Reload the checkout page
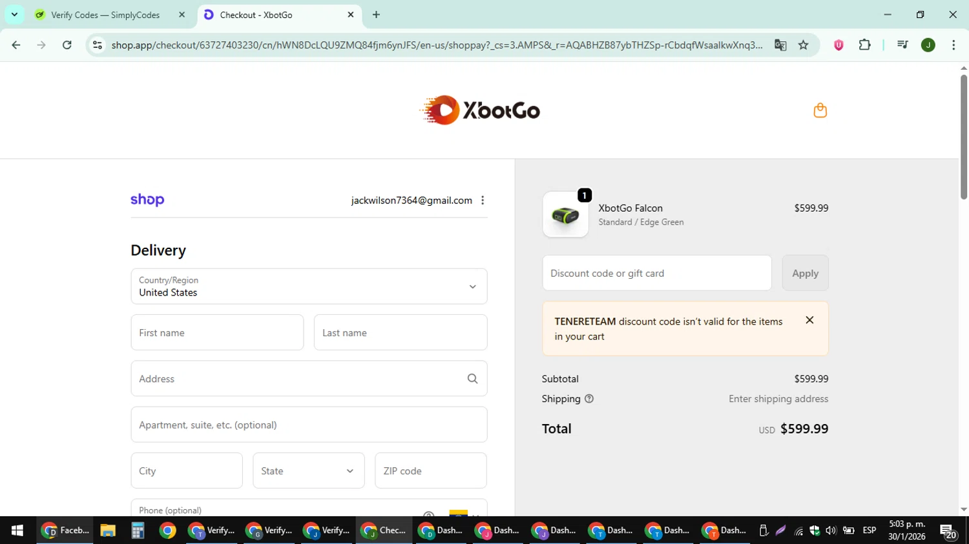 click(67, 45)
